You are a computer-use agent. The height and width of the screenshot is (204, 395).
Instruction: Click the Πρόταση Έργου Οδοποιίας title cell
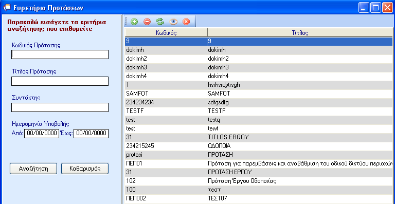point(300,181)
